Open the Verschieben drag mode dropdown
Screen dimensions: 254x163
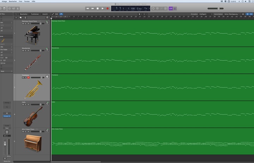coord(232,14)
